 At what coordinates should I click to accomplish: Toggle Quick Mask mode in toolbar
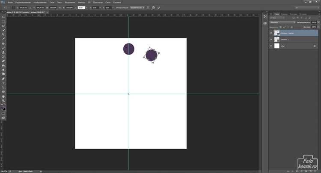pos(3,113)
